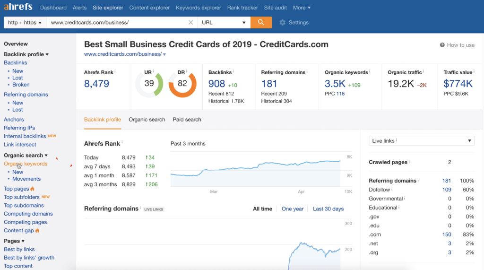Open the http + https protocol dropdown

point(25,22)
